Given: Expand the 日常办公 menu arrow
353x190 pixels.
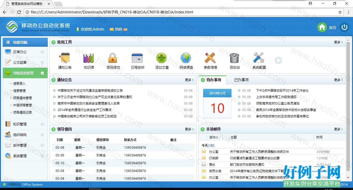Looking at the screenshot, I should coord(42,52).
